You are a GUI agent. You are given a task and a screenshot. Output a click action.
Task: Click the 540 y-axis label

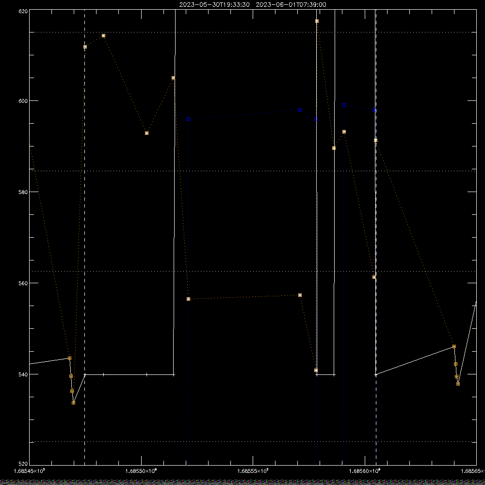click(23, 374)
